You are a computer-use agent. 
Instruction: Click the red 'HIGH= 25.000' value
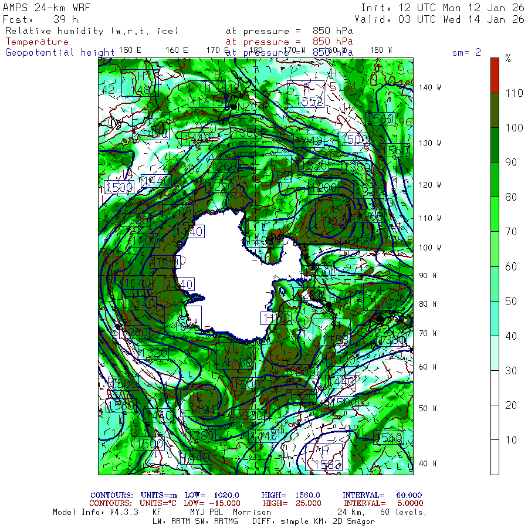coord(292,503)
